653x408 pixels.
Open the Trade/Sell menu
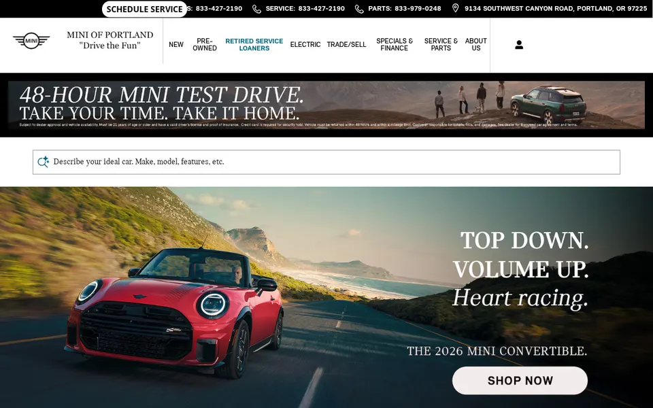click(346, 45)
